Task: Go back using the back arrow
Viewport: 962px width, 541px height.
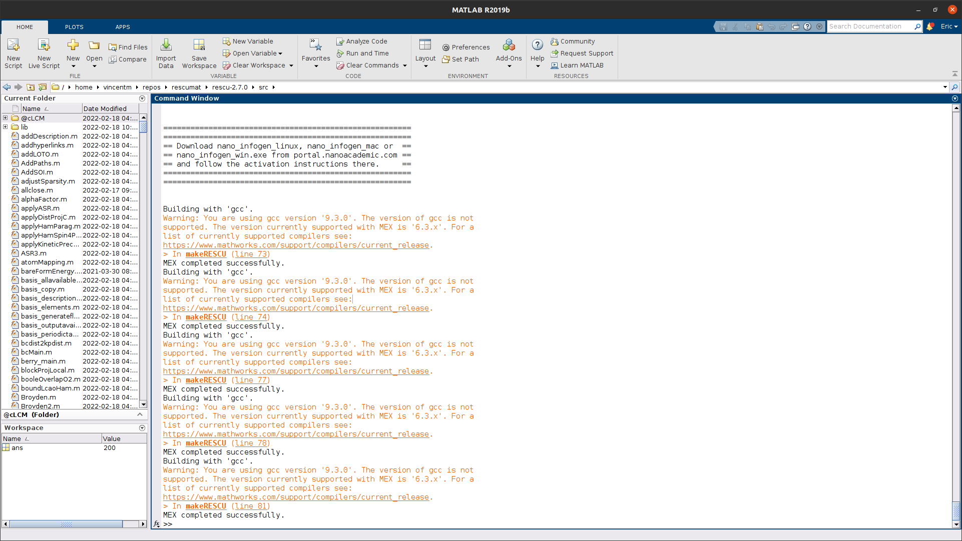Action: 7,87
